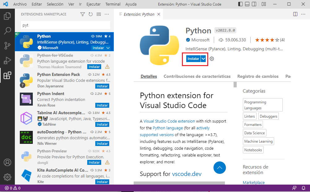Split the editor to the right

(295, 14)
